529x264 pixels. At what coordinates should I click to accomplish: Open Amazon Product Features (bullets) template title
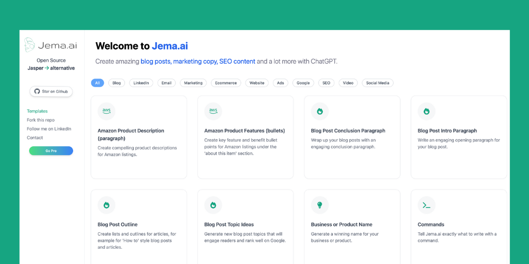tap(244, 130)
